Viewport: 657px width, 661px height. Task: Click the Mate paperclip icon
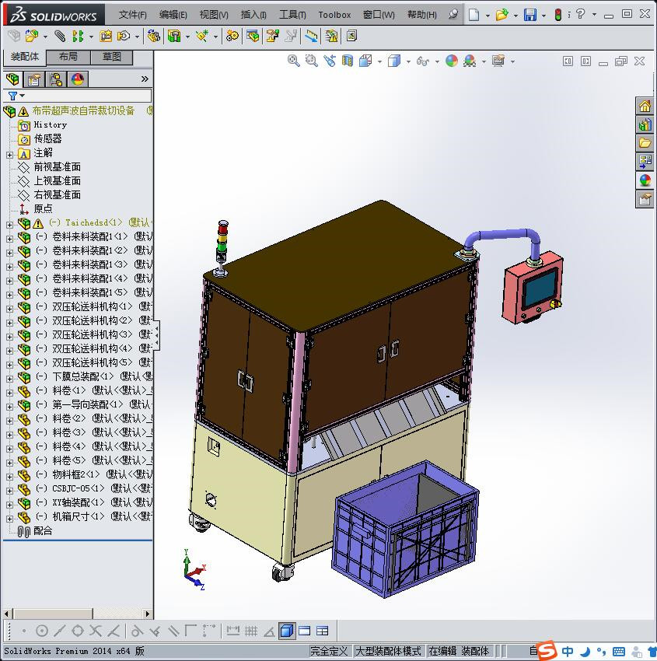pyautogui.click(x=59, y=37)
